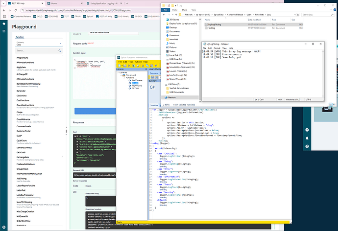
Task: Open Format menu in Notepad
Action: [x=217, y=48]
